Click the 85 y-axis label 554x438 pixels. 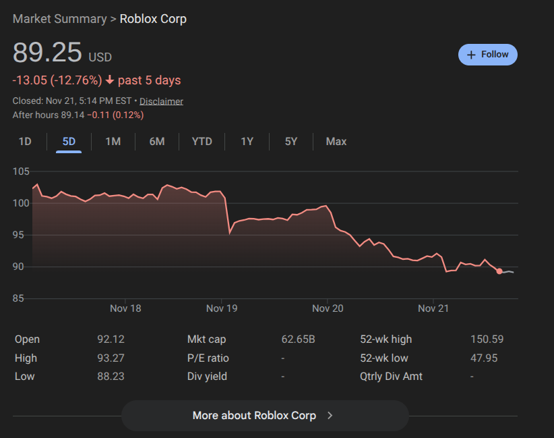(18, 298)
